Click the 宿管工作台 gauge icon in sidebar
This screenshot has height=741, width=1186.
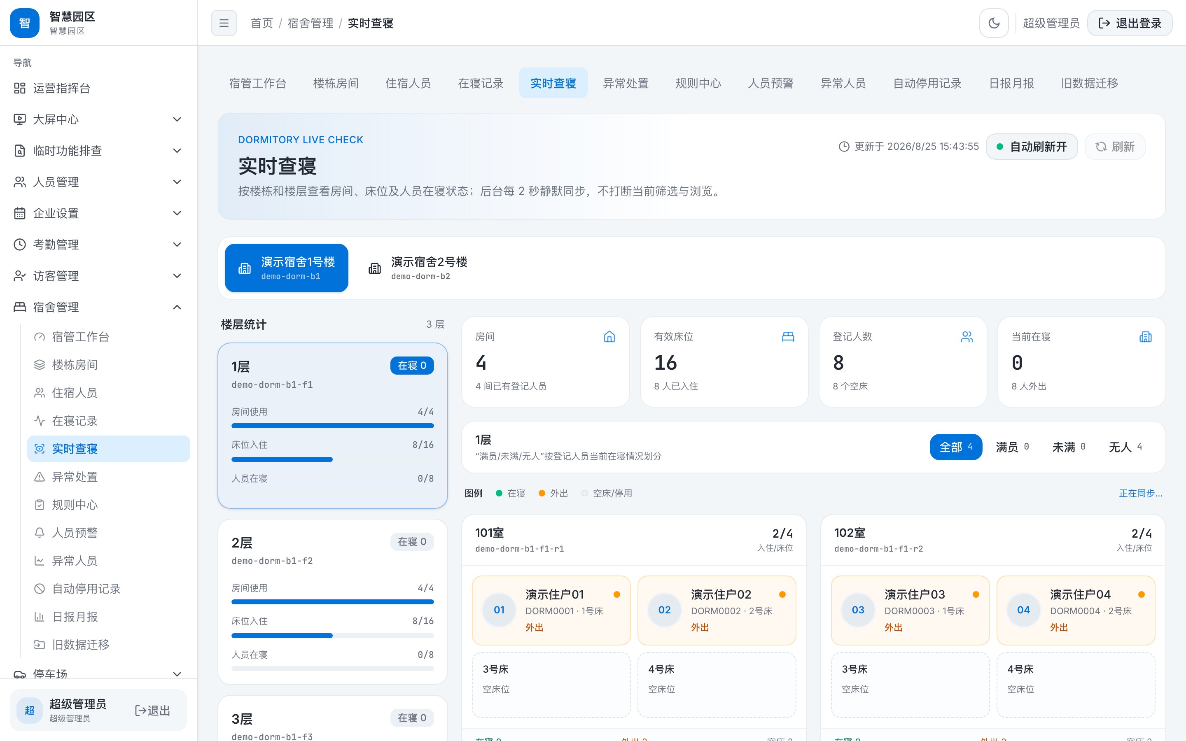tap(39, 337)
